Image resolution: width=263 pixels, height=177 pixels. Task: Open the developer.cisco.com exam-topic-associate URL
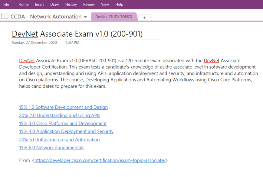[100, 160]
